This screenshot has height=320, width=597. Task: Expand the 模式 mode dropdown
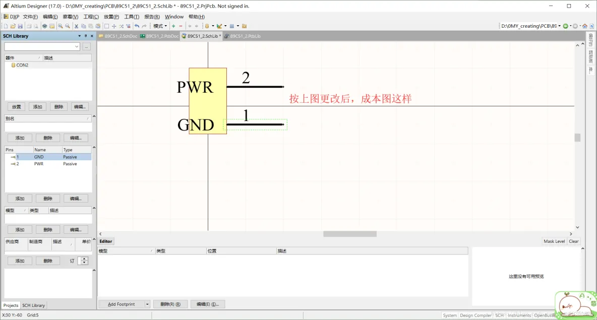pyautogui.click(x=160, y=26)
